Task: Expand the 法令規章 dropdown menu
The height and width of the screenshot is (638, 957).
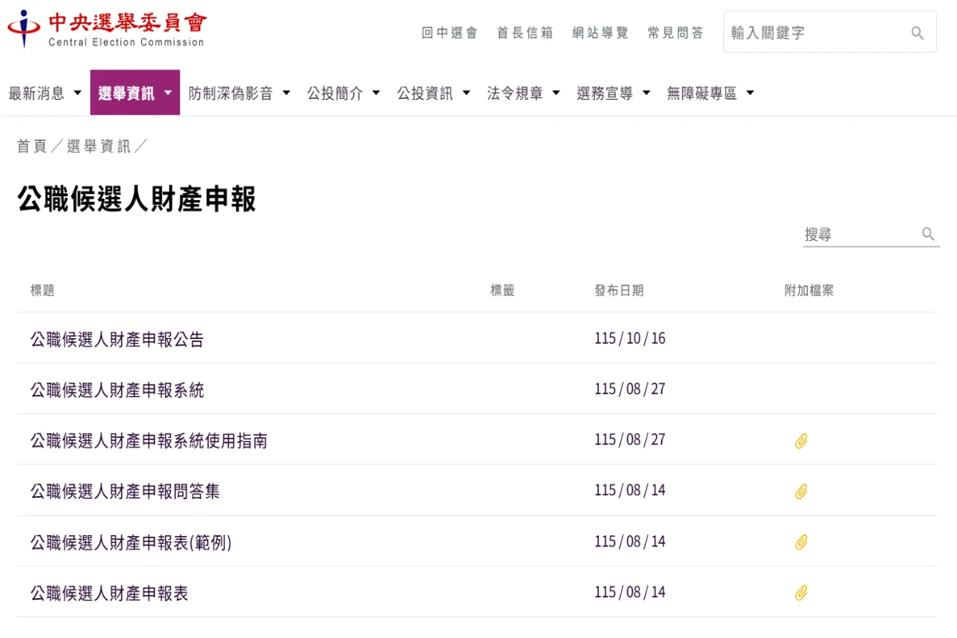Action: 524,93
